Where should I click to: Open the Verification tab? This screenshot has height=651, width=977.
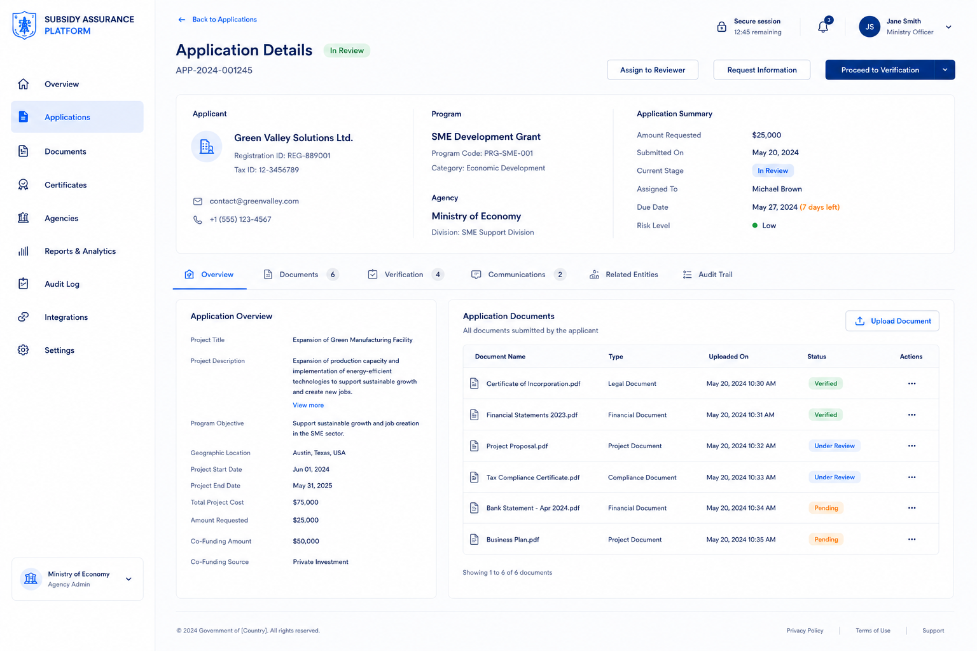(406, 275)
